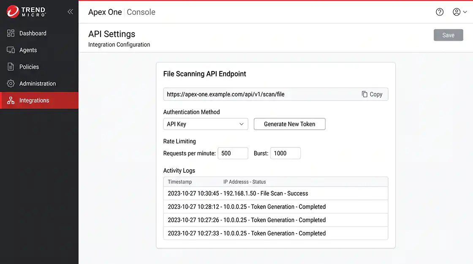Click Generate New Token button
Screen dimensions: 473x264
pyautogui.click(x=290, y=124)
